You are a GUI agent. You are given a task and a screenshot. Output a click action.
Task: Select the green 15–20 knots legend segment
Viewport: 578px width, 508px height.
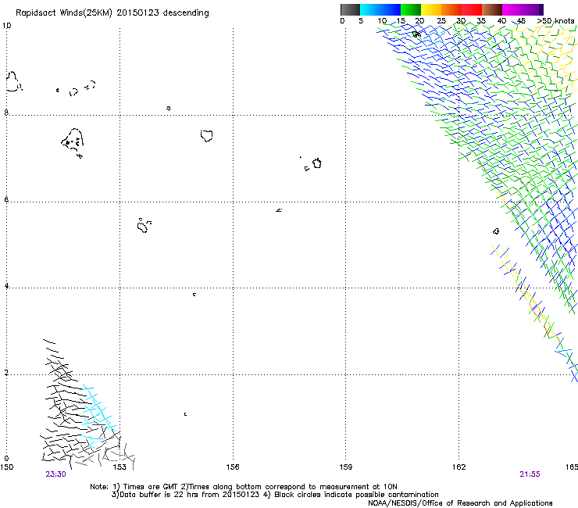click(x=411, y=9)
